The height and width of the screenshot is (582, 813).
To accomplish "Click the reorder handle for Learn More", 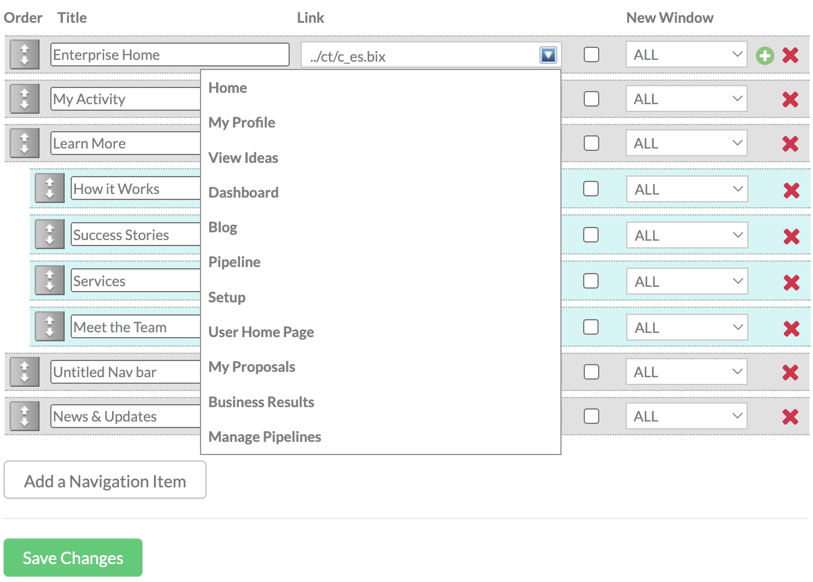I will point(25,143).
